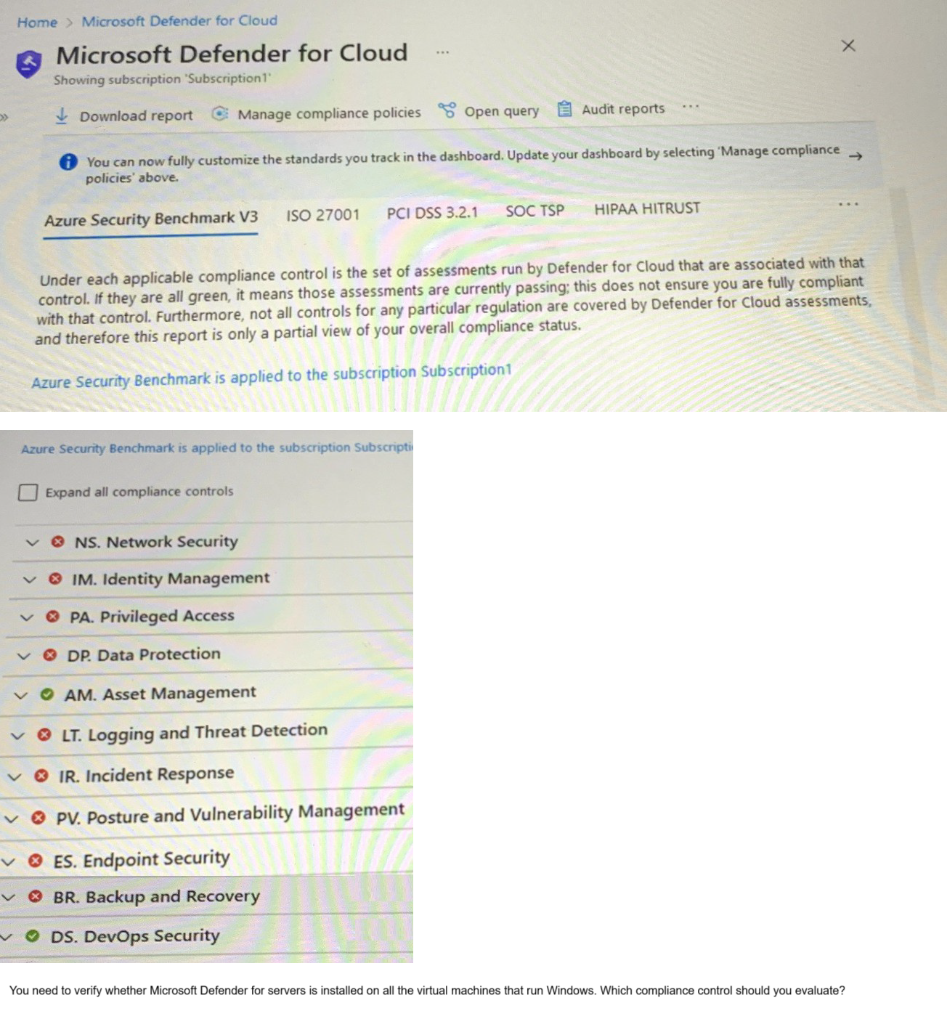Click the green passed icon for Asset Management
This screenshot has height=1011, width=947.
[x=47, y=694]
